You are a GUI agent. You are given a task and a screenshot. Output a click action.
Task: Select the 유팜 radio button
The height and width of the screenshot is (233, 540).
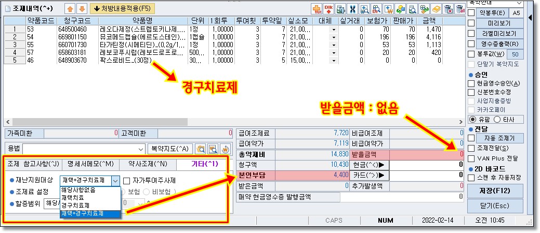click(471, 119)
